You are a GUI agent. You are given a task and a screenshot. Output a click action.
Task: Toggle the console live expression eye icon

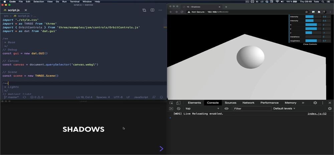(x=226, y=108)
